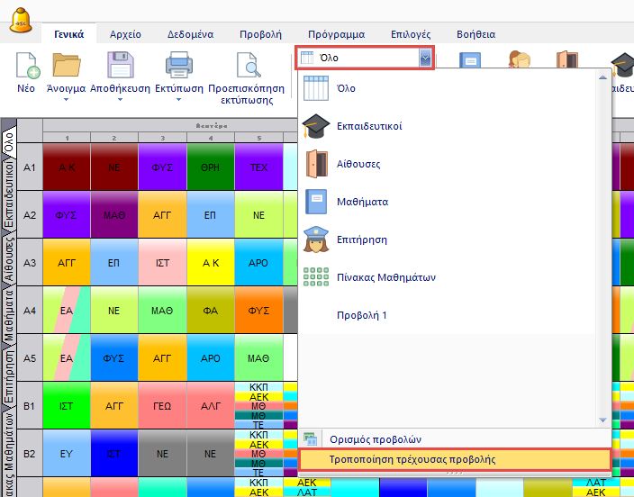Screen dimensions: 634x497
Task: Switch to the Δεδομένα ribbon tab
Action: (190, 34)
